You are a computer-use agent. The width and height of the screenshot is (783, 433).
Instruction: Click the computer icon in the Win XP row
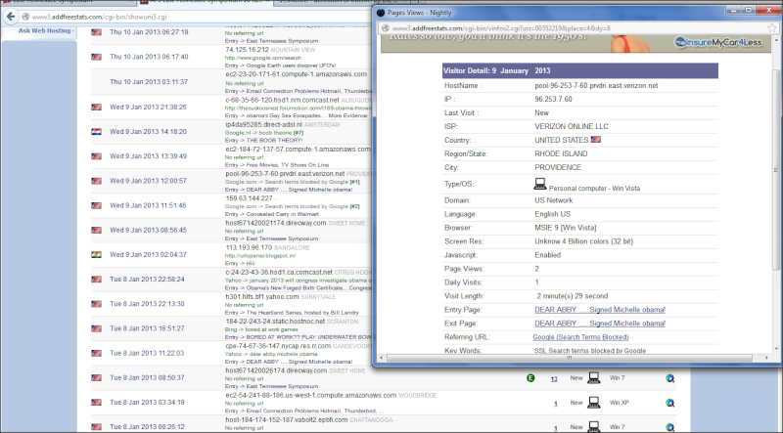click(x=594, y=403)
